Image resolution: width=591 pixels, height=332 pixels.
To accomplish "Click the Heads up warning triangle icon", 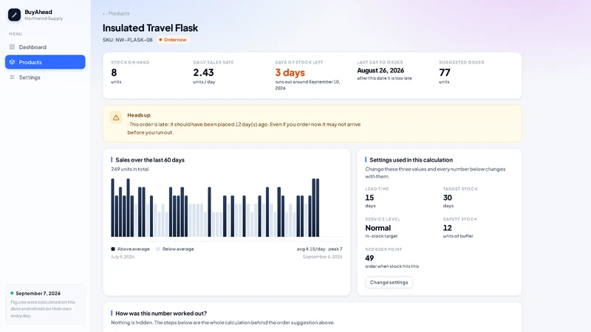I will pos(116,117).
